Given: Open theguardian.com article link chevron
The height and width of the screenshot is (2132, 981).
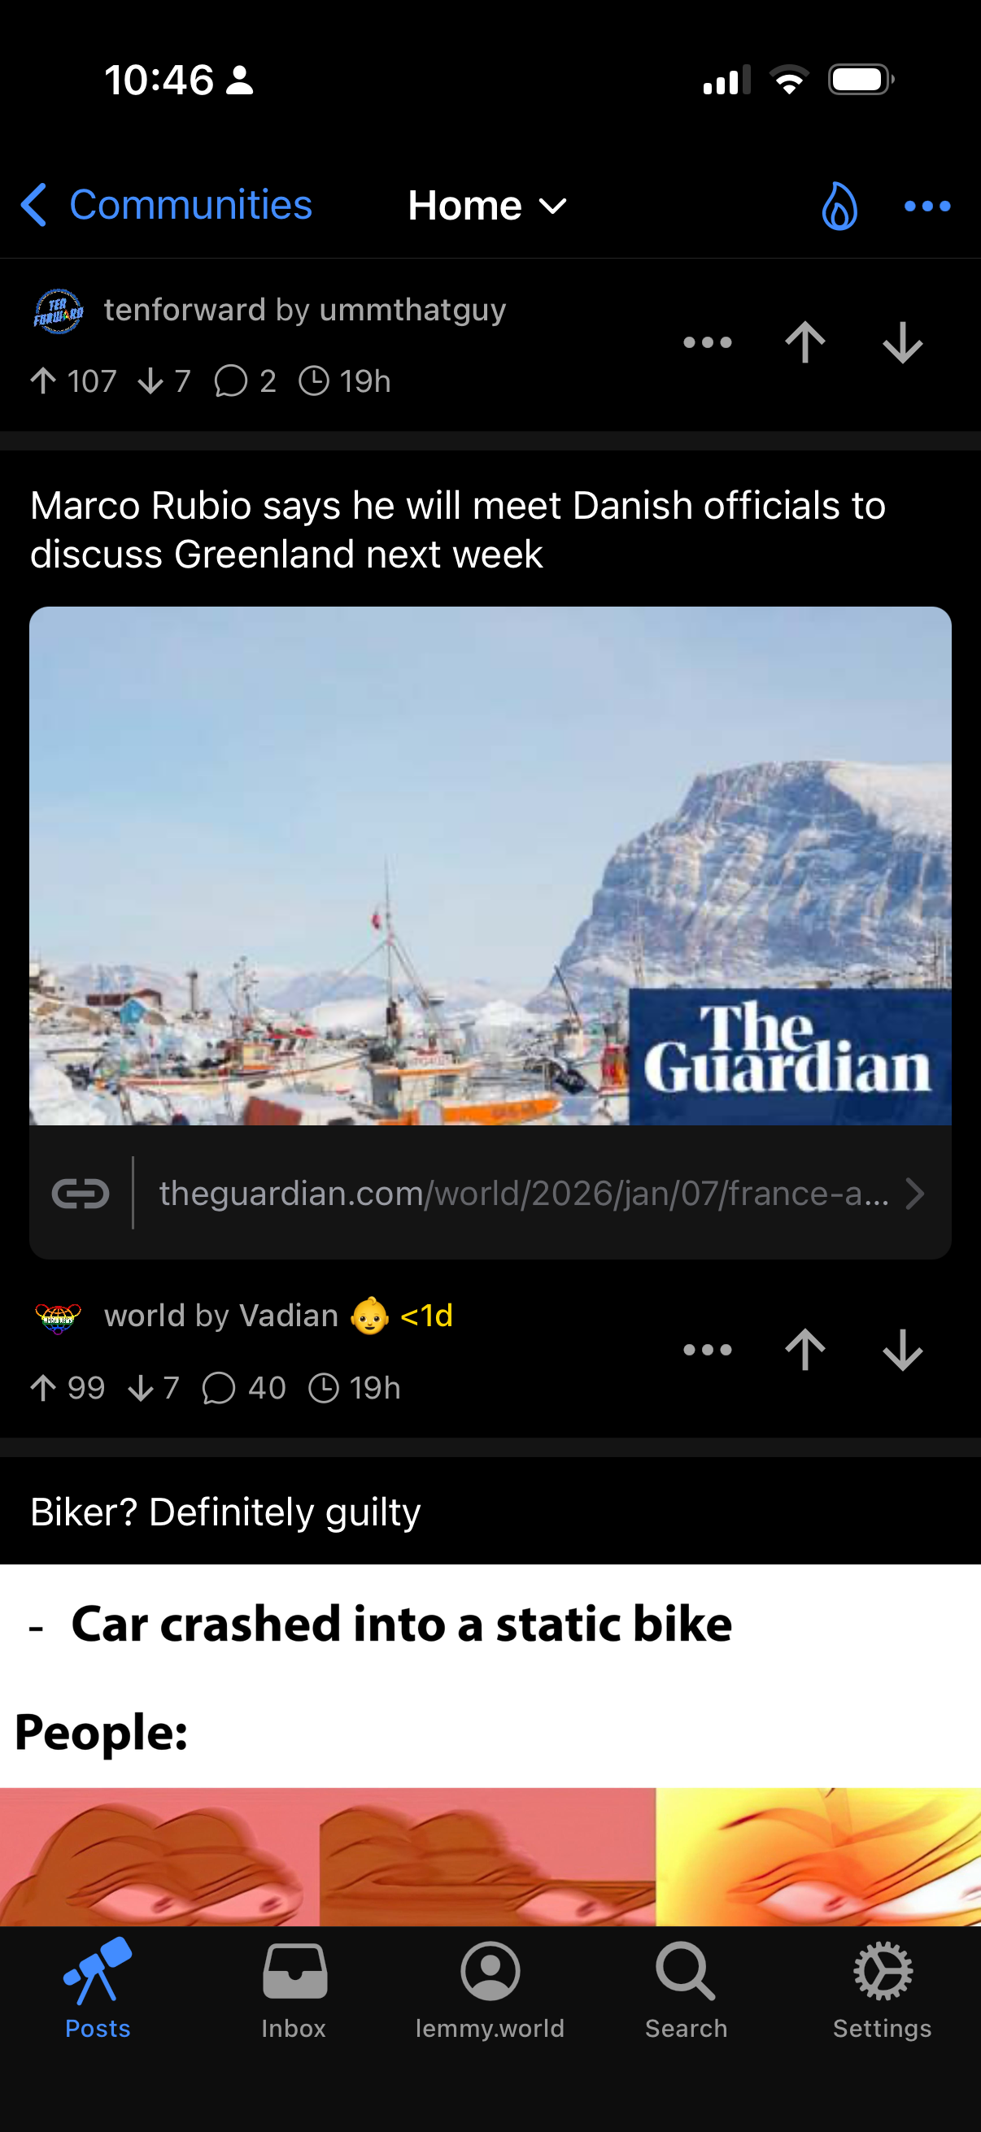Looking at the screenshot, I should coord(914,1194).
